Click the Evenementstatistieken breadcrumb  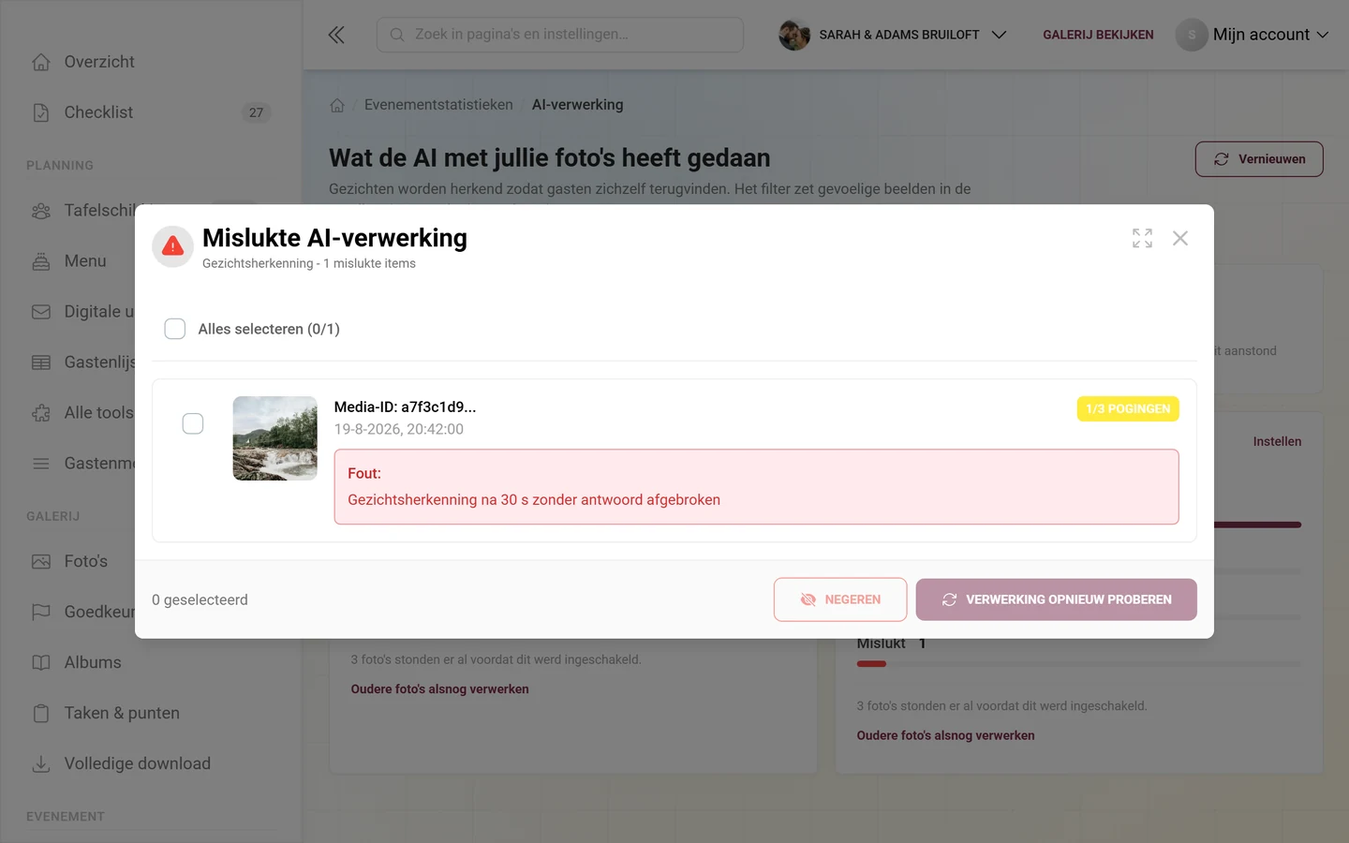point(438,105)
